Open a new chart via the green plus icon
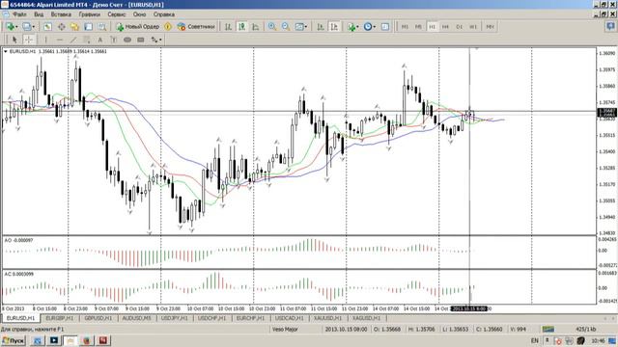This screenshot has height=347, width=618. coord(11,27)
